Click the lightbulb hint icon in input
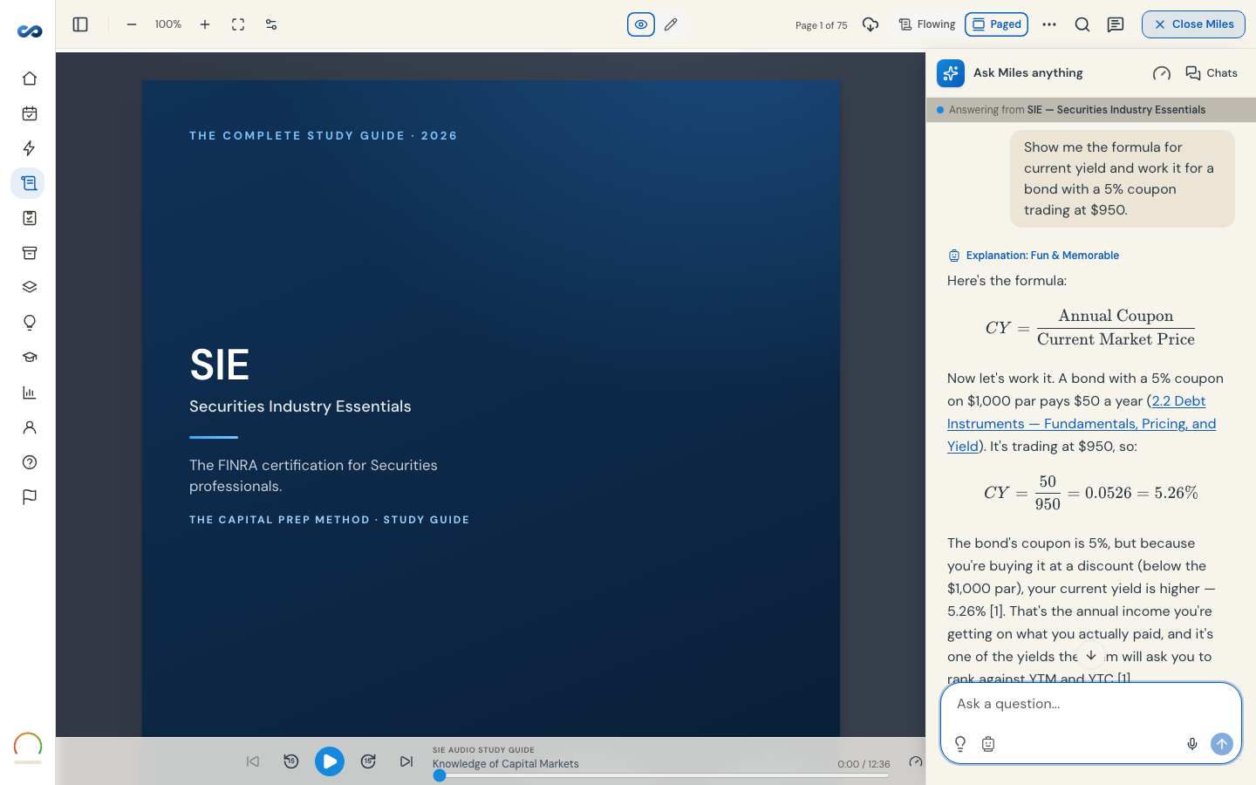Screen dimensions: 1256x785 click(x=960, y=744)
